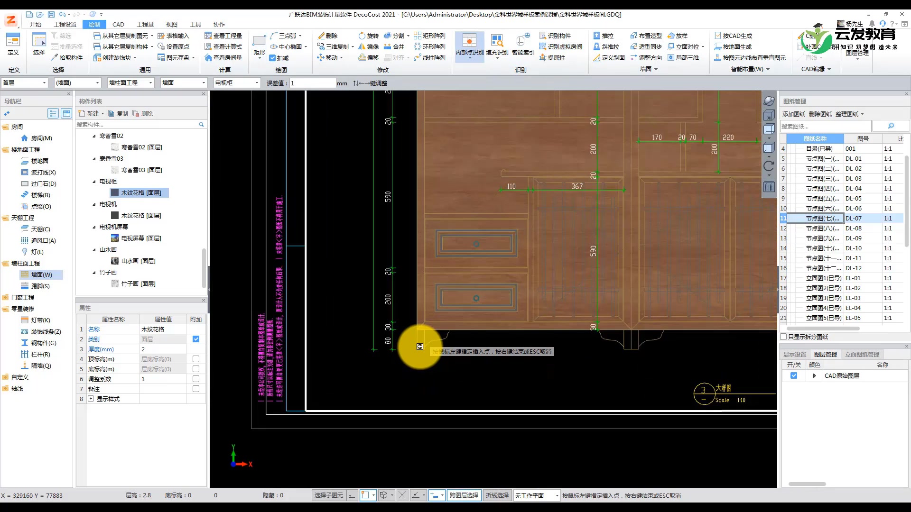Enable 只显示拆分图纸 checkbox

(784, 337)
